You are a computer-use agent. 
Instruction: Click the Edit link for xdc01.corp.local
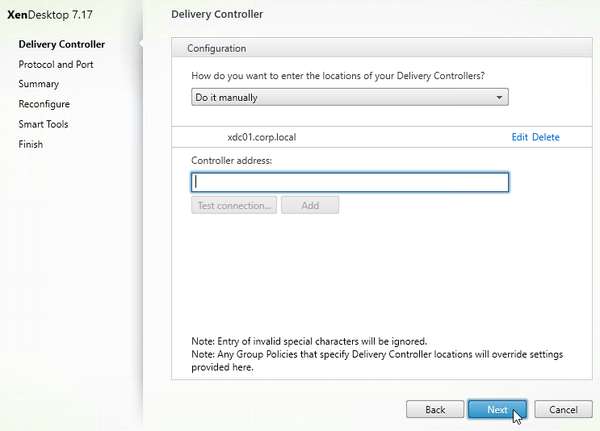click(519, 137)
